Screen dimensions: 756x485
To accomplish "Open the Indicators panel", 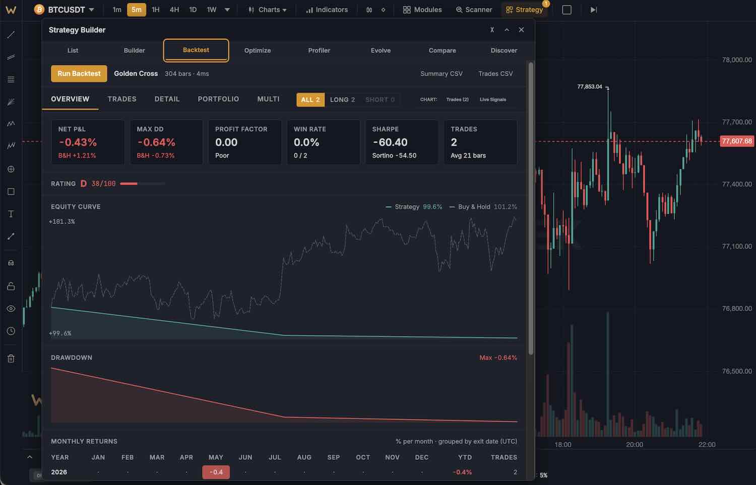I will point(327,10).
